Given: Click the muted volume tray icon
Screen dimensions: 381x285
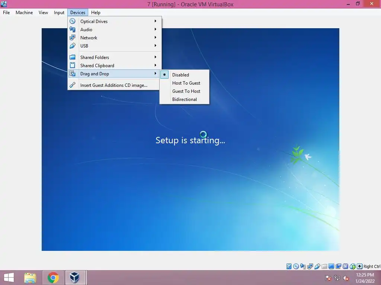Looking at the screenshot, I should 346,278.
